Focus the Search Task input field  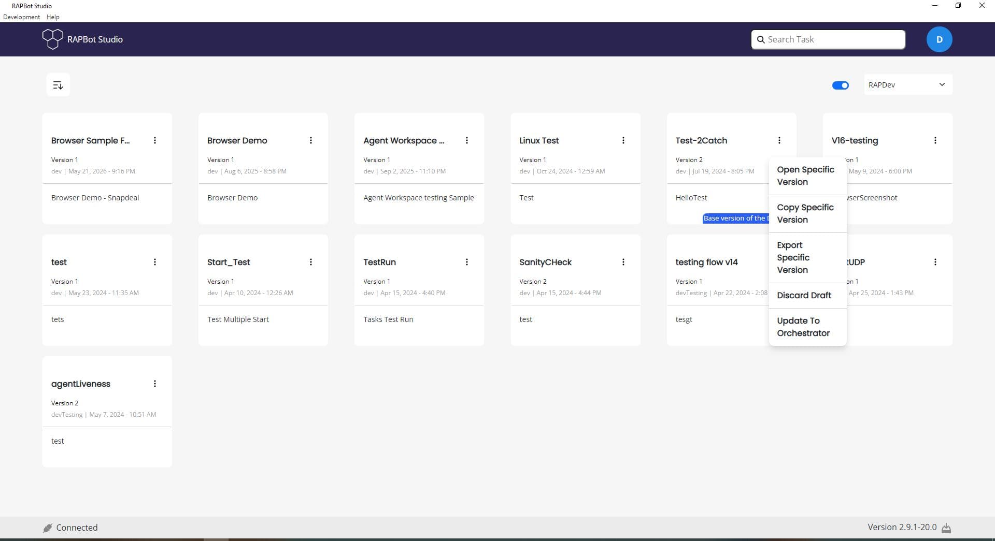828,39
